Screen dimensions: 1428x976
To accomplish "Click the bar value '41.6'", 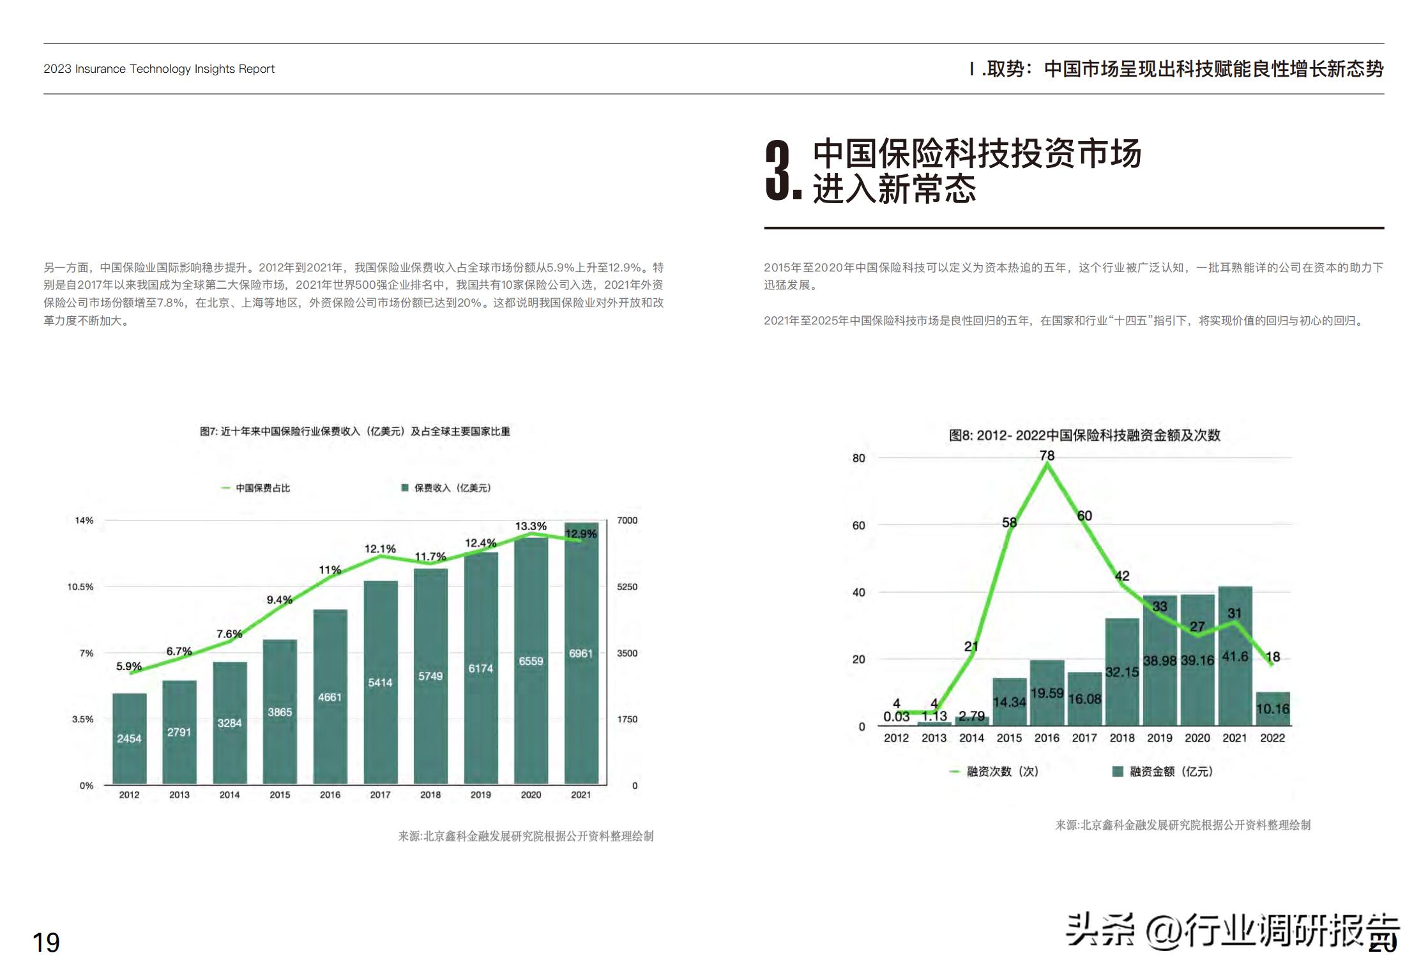I will click(x=1235, y=657).
